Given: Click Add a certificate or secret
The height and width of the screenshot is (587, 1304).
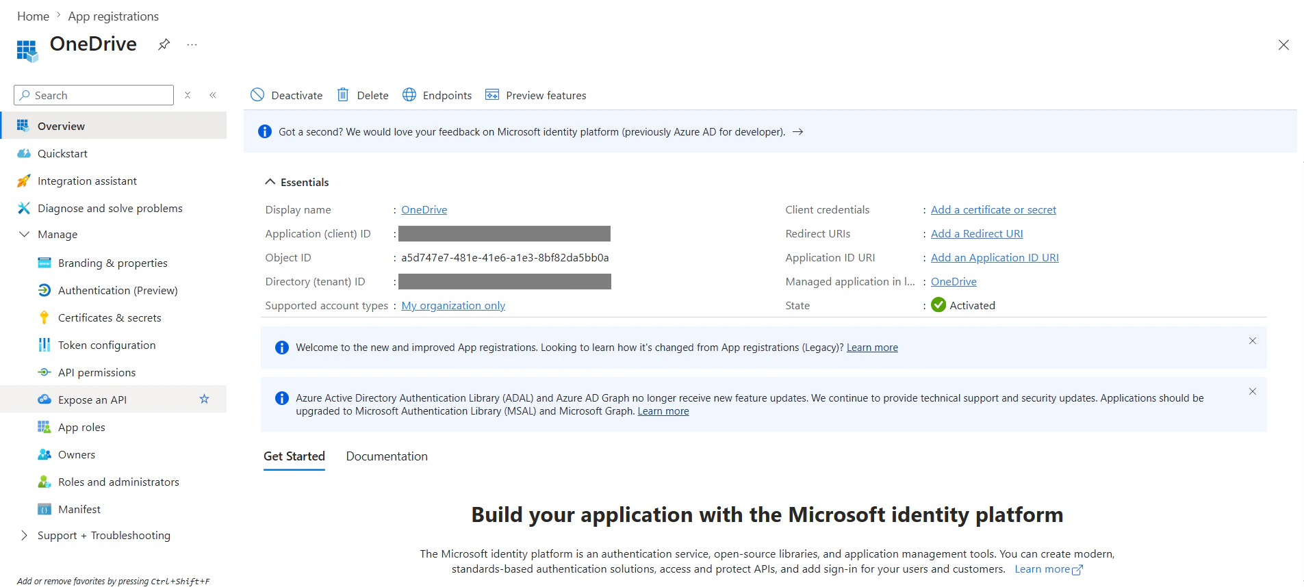Looking at the screenshot, I should 993,210.
